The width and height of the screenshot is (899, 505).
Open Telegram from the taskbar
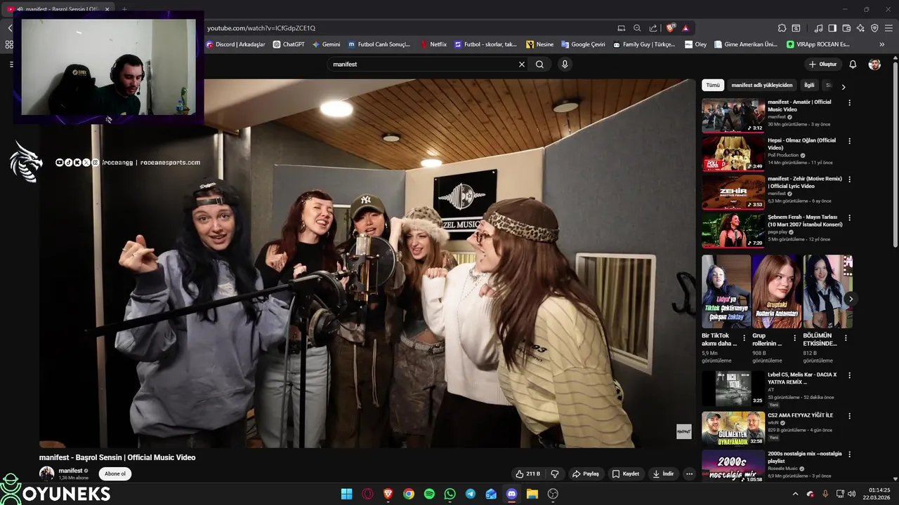click(x=471, y=494)
